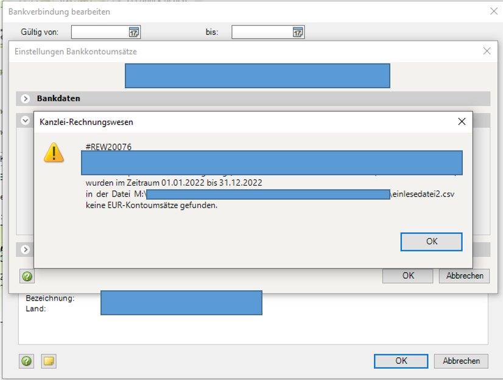Open help in the Einstellungen Bankkontoumsätze dialog
This screenshot has height=381, width=503.
(x=27, y=276)
